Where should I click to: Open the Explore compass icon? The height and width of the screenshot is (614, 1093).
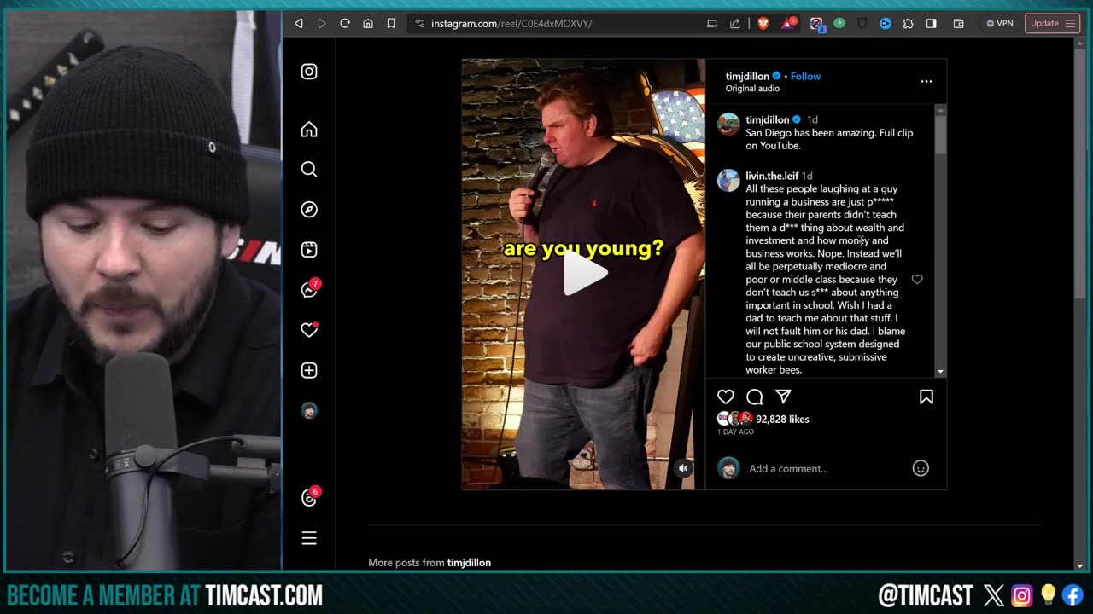(309, 210)
